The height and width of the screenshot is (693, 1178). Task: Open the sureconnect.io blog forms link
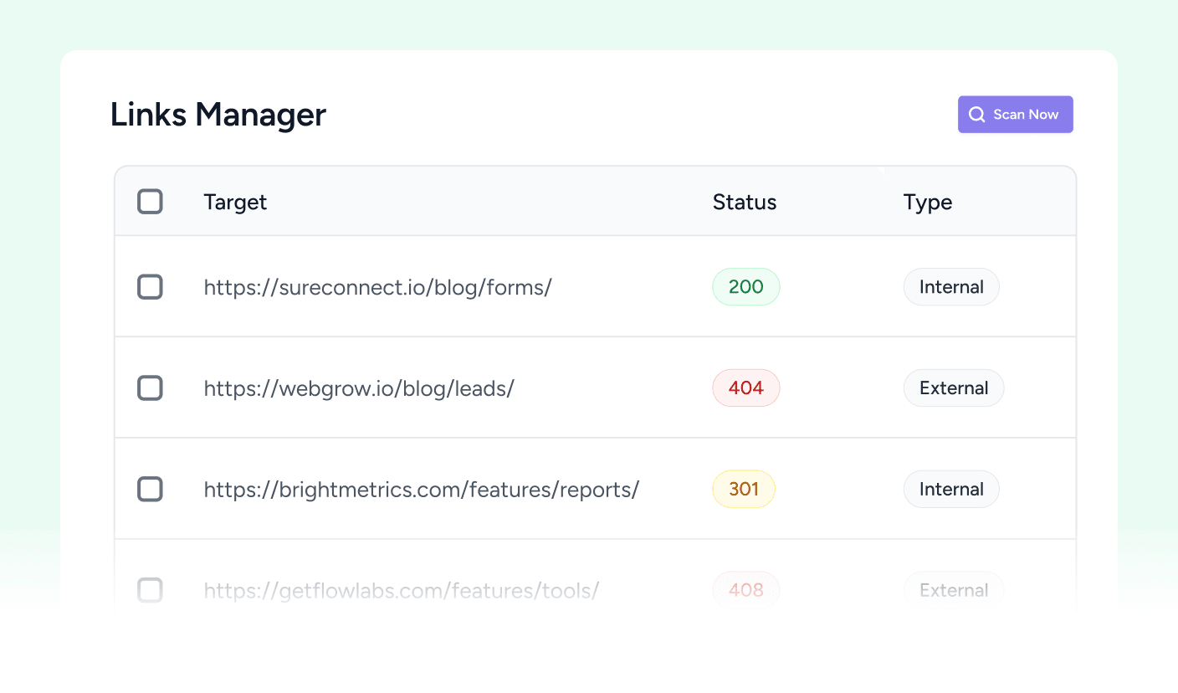click(377, 286)
